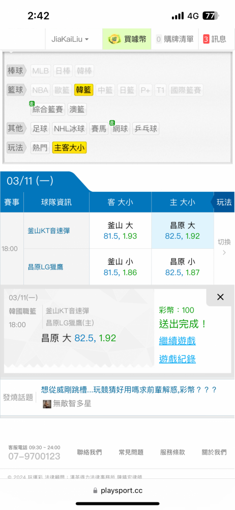Open the 購牌清單 purchase list

[x=175, y=39]
